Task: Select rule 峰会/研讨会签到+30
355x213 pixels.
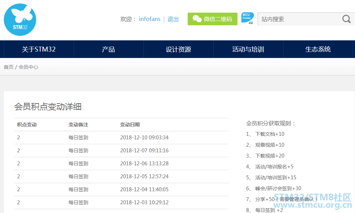Action: (x=278, y=188)
